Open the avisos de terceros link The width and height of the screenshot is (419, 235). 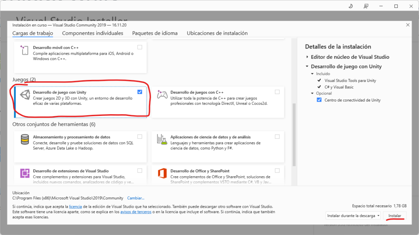click(136, 212)
